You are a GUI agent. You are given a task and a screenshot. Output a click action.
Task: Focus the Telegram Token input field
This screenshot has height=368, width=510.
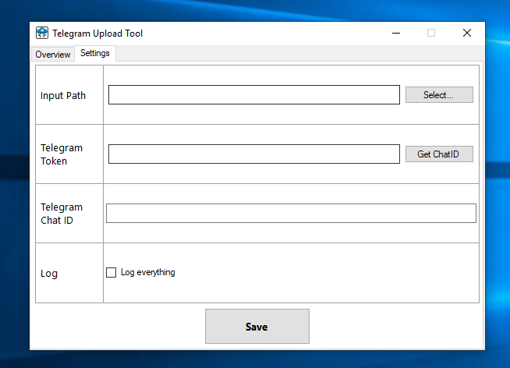click(x=254, y=154)
